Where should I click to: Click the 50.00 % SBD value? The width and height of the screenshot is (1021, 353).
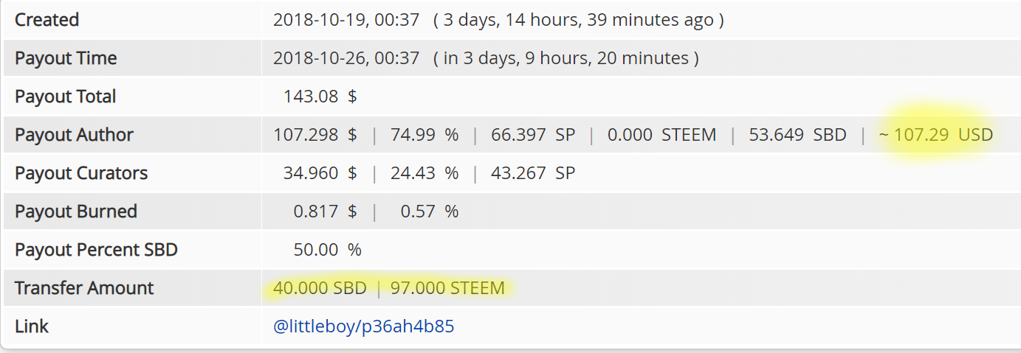327,250
